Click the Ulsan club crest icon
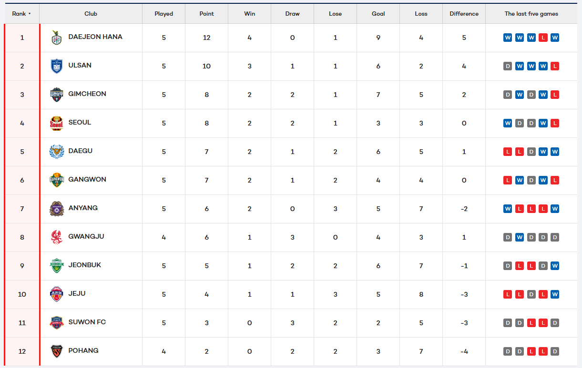 click(57, 66)
